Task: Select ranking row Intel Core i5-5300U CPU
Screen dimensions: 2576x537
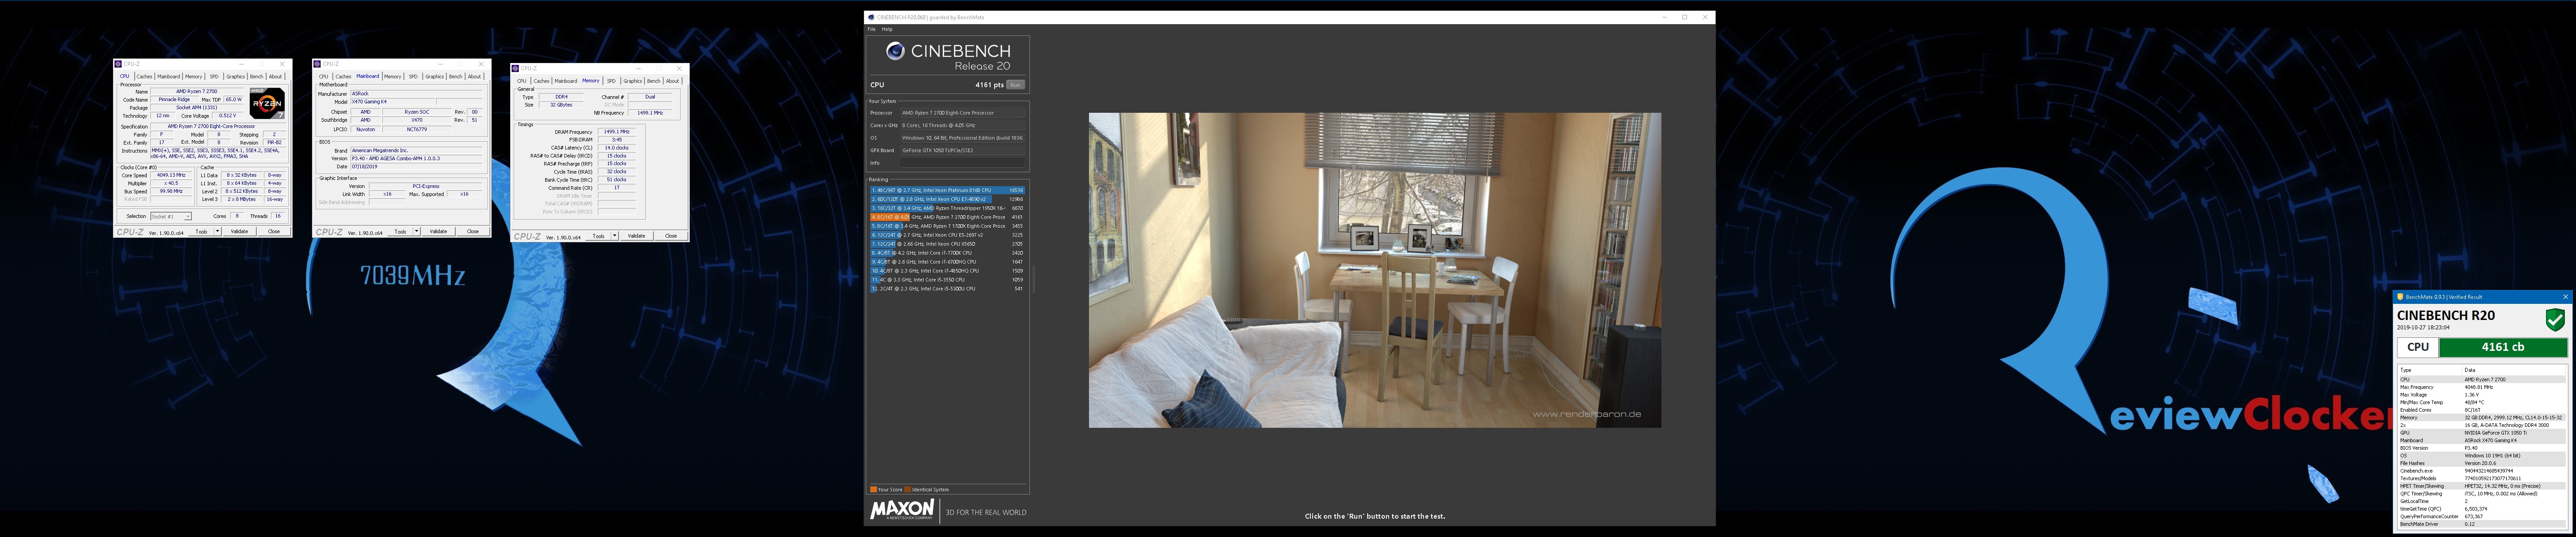Action: [x=947, y=289]
